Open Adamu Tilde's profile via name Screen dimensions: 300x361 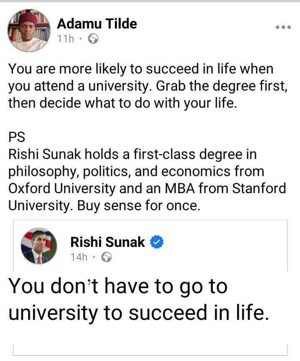[97, 24]
